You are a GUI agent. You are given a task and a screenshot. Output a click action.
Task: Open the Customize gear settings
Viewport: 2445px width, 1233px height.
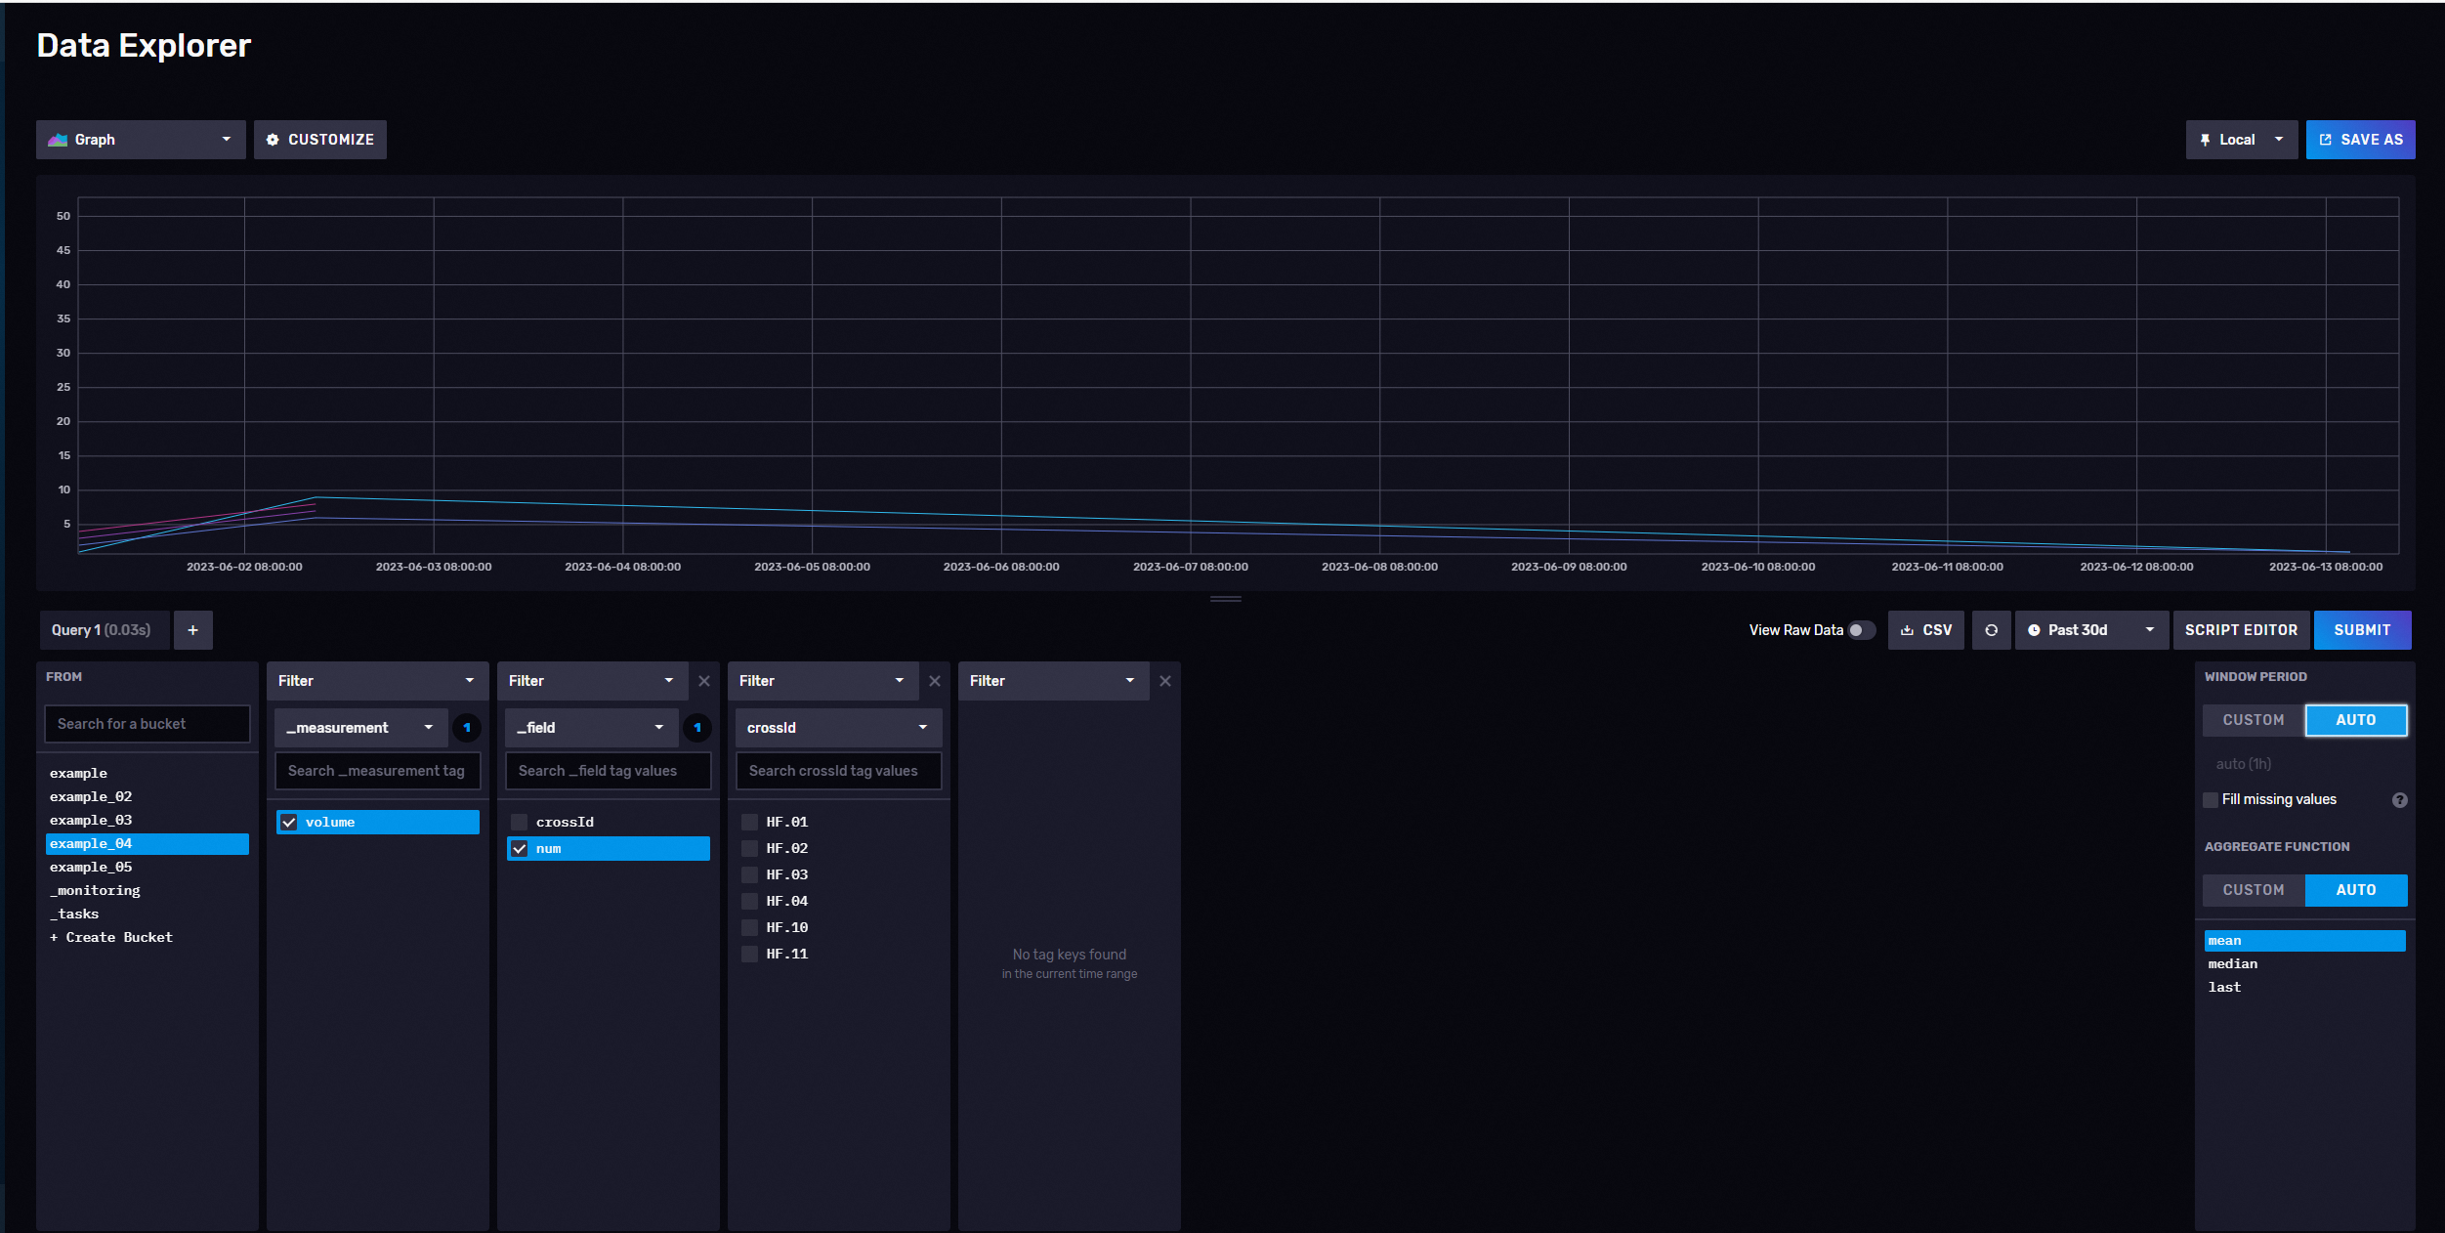[x=320, y=140]
